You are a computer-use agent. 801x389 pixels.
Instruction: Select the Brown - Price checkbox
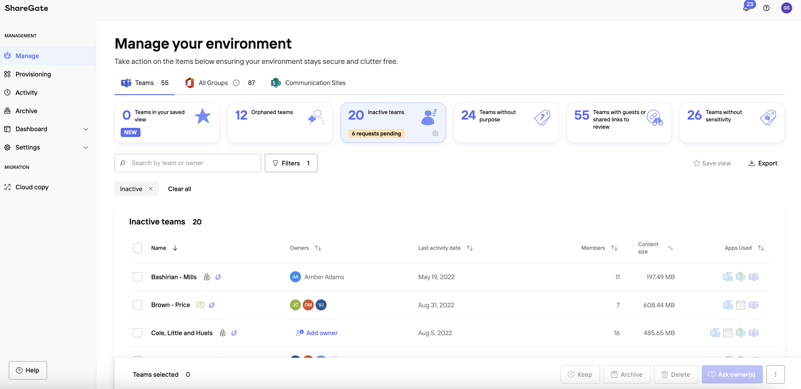137,305
